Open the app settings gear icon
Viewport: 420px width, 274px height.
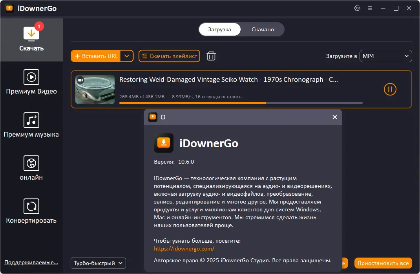(357, 8)
